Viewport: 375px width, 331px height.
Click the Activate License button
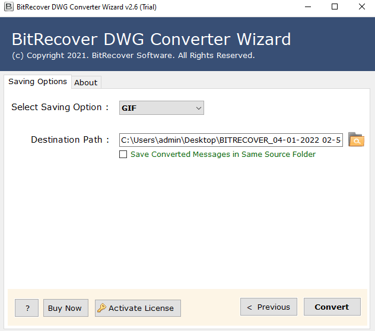[x=138, y=308]
